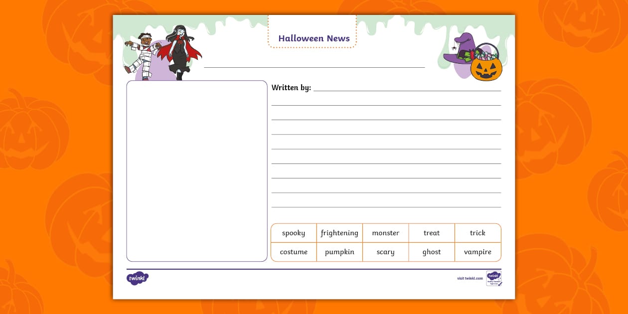628x314 pixels.
Task: Click the vampire word cell
Action: point(477,252)
